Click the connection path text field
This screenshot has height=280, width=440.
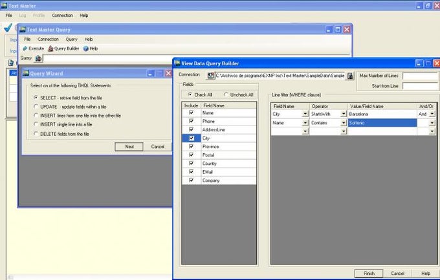click(x=280, y=76)
